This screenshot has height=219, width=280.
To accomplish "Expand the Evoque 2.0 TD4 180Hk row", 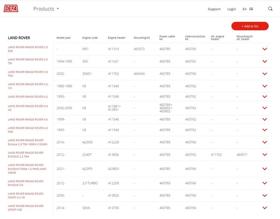I will 265,142.
